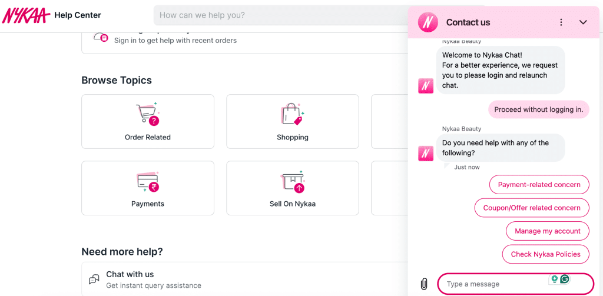
Task: Click the sign-in orders icon at top
Action: pyautogui.click(x=101, y=37)
